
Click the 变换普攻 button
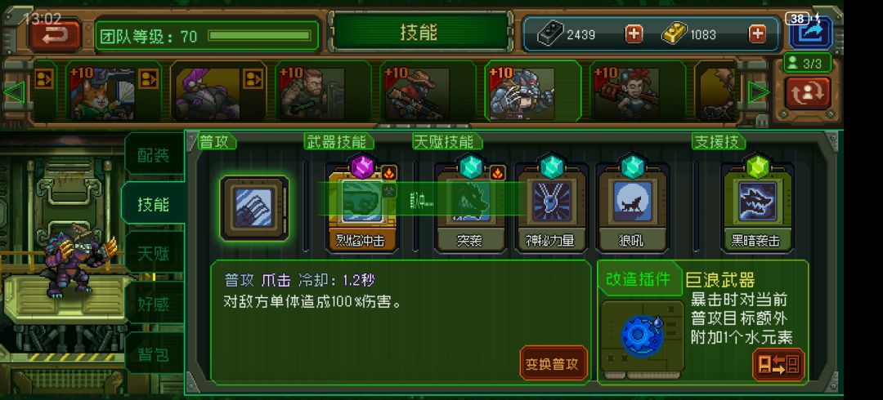554,363
